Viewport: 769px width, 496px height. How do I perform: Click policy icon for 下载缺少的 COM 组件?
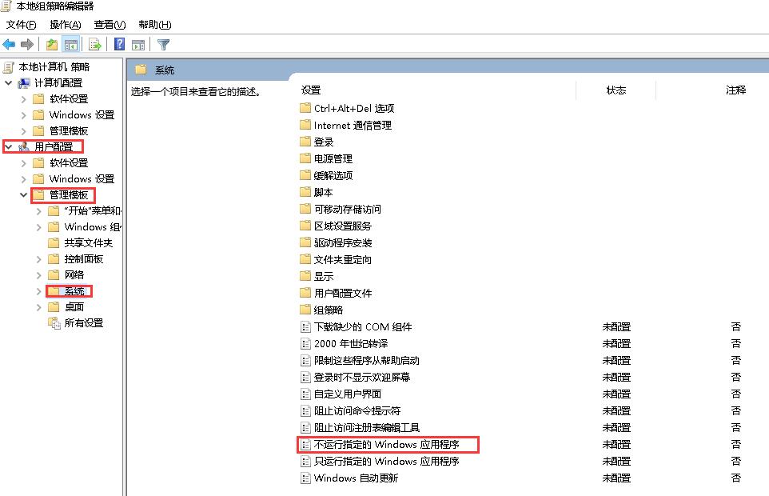coord(305,326)
